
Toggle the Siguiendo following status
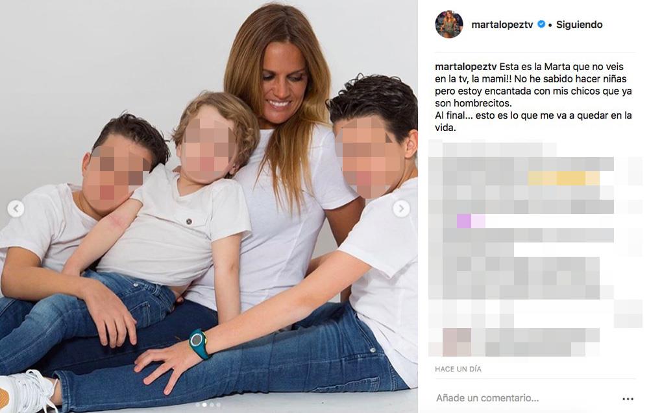pyautogui.click(x=579, y=25)
